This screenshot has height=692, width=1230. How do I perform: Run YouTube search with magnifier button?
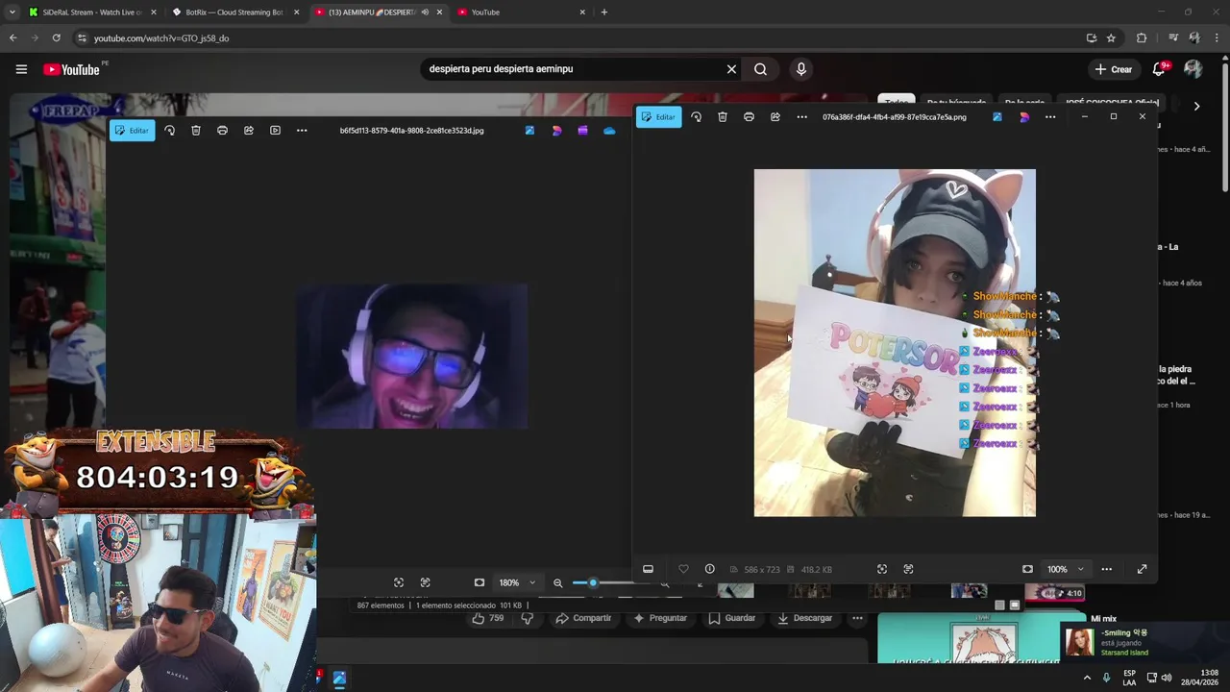point(760,69)
